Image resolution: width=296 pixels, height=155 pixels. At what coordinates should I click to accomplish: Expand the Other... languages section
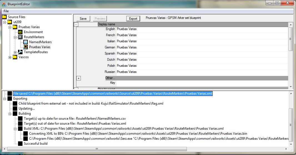(x=79, y=78)
